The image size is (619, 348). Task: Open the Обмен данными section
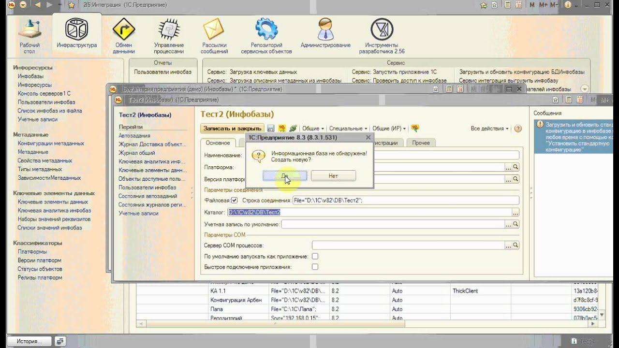[x=123, y=36]
